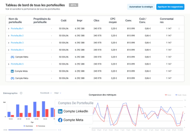190x134 pixels.
Task: Click the Meta logo in the row under Portefeuille 4
Action: [x=12, y=57]
